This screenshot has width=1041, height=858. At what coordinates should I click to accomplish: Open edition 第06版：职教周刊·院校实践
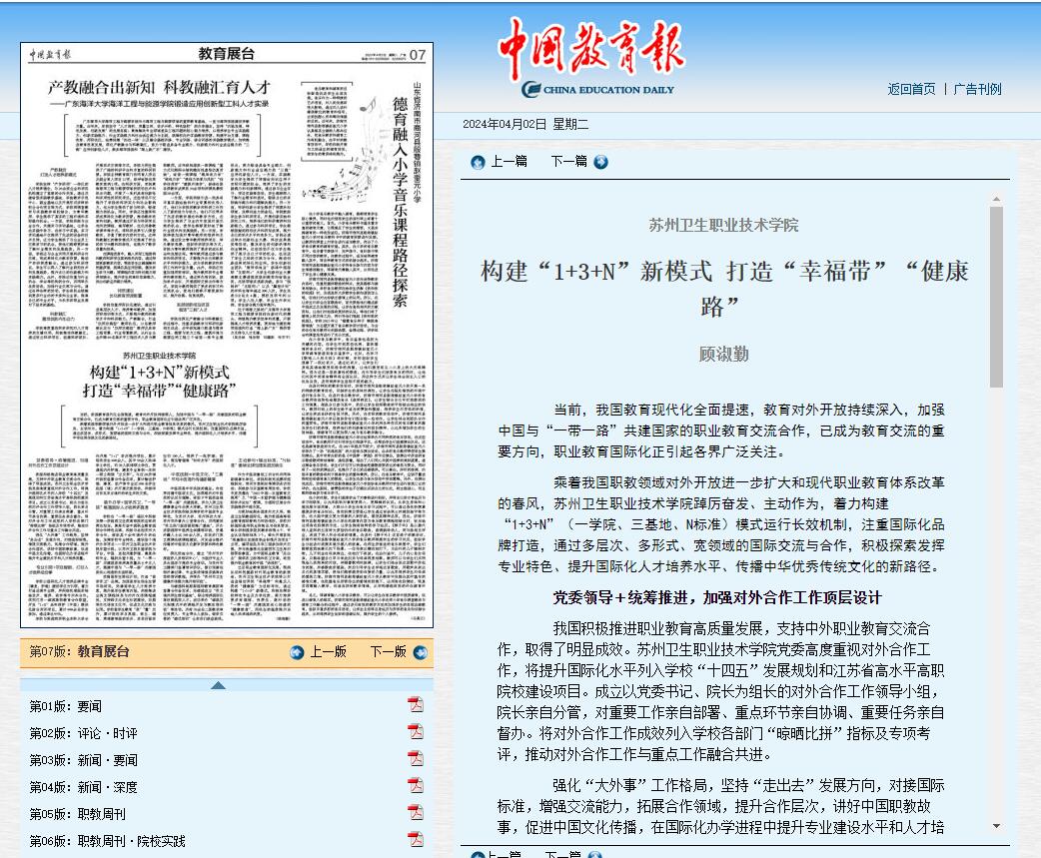tap(108, 841)
